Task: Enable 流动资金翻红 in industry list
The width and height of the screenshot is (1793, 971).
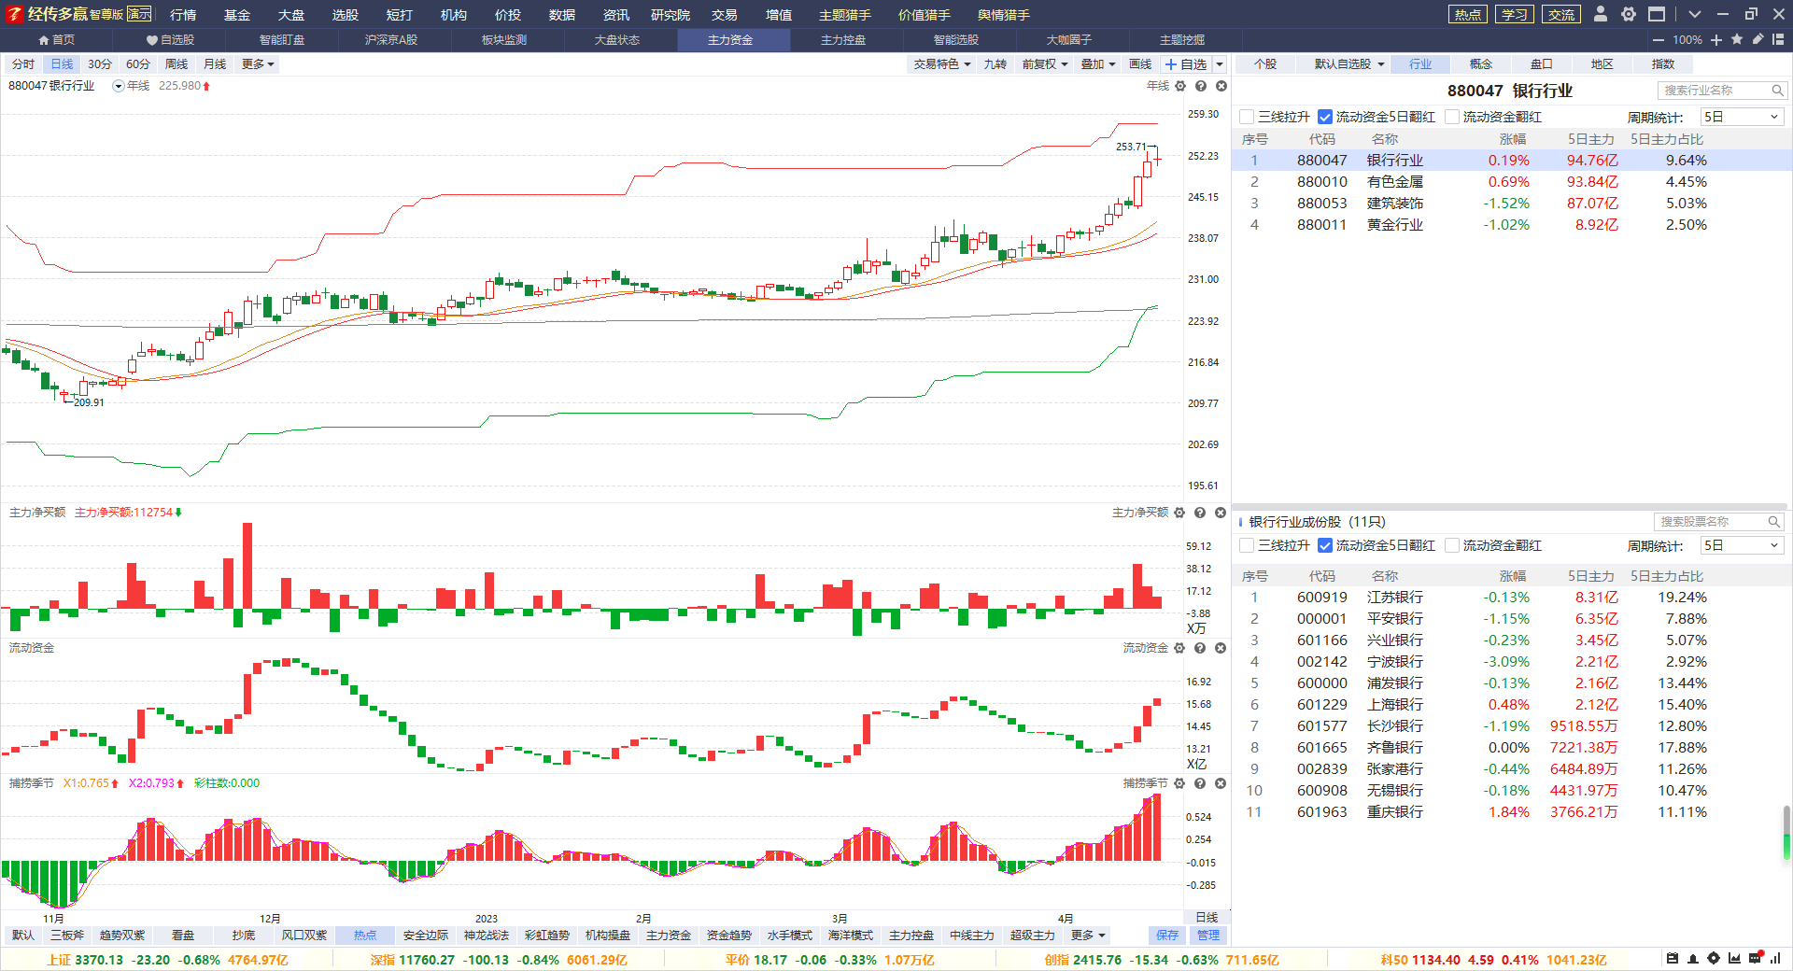Action: tap(1452, 117)
